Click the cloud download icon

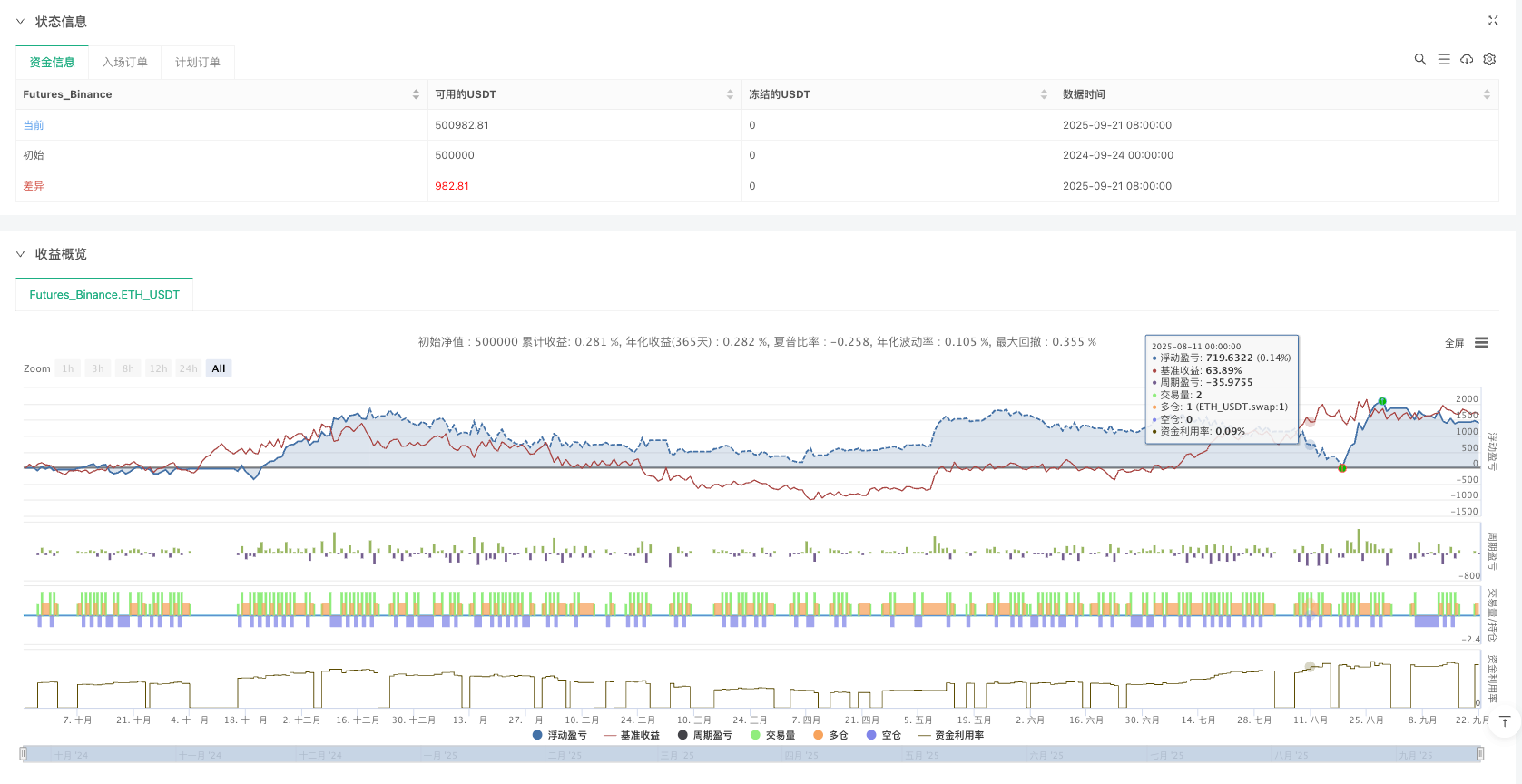coord(1467,59)
